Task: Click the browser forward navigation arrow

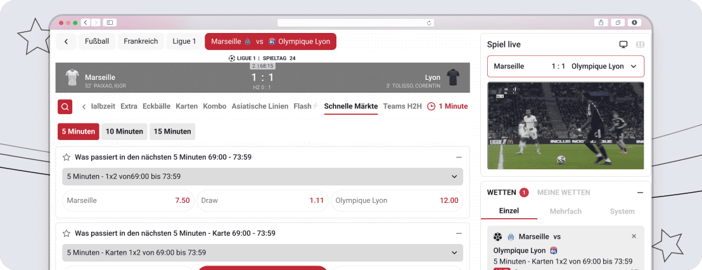Action: click(96, 22)
